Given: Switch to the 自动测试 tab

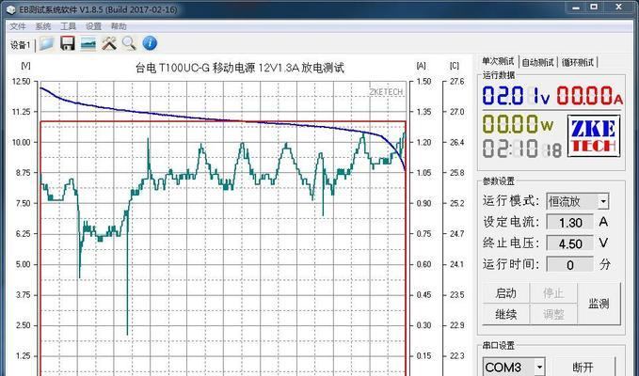Looking at the screenshot, I should [x=537, y=62].
